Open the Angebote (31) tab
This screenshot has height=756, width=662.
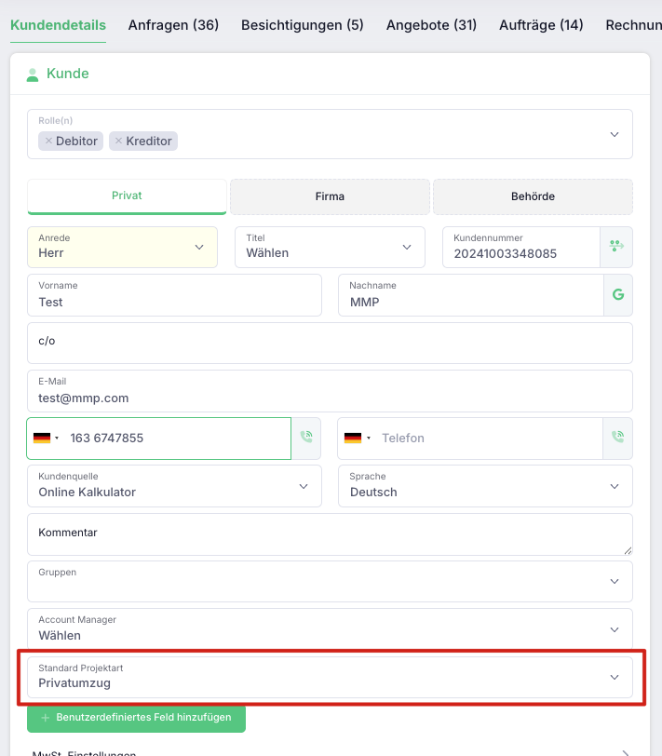tap(431, 25)
